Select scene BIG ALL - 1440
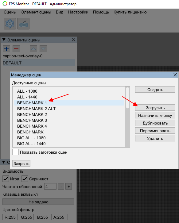This screenshot has height=223, width=179. (x=69, y=144)
